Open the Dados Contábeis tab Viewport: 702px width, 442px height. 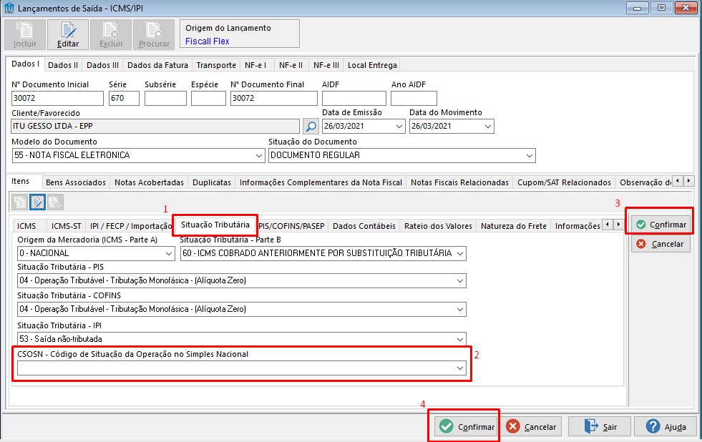coord(364,227)
